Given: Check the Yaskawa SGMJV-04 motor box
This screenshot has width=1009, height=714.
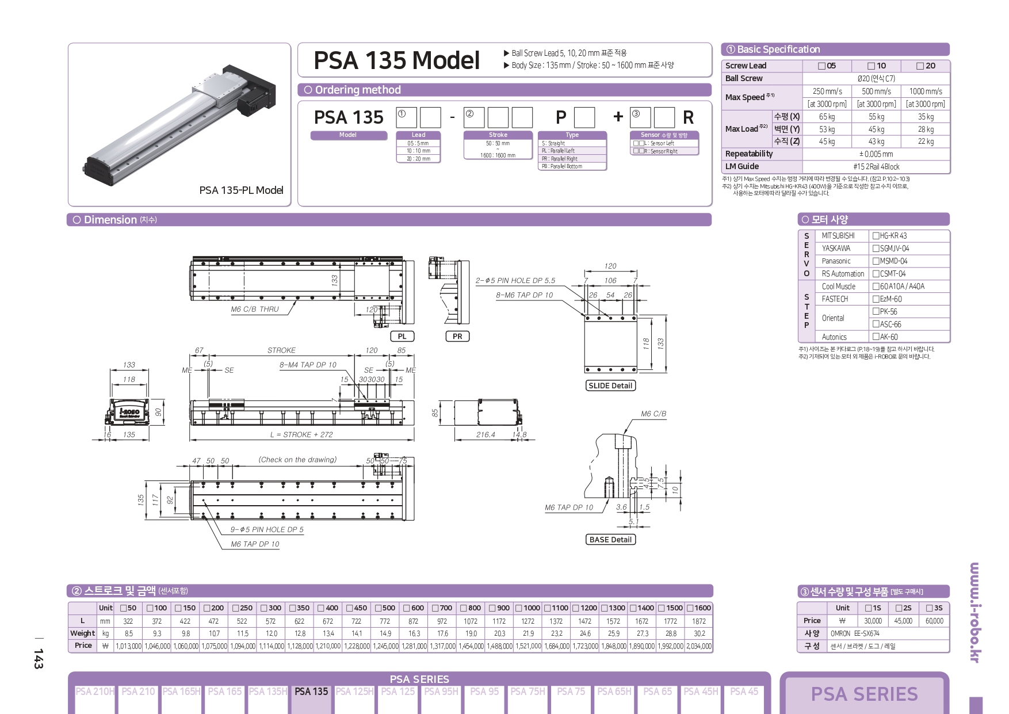Looking at the screenshot, I should click(x=876, y=249).
